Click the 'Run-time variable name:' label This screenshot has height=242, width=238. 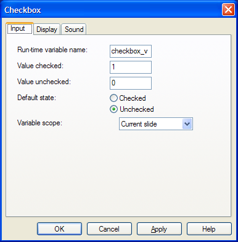click(x=52, y=50)
